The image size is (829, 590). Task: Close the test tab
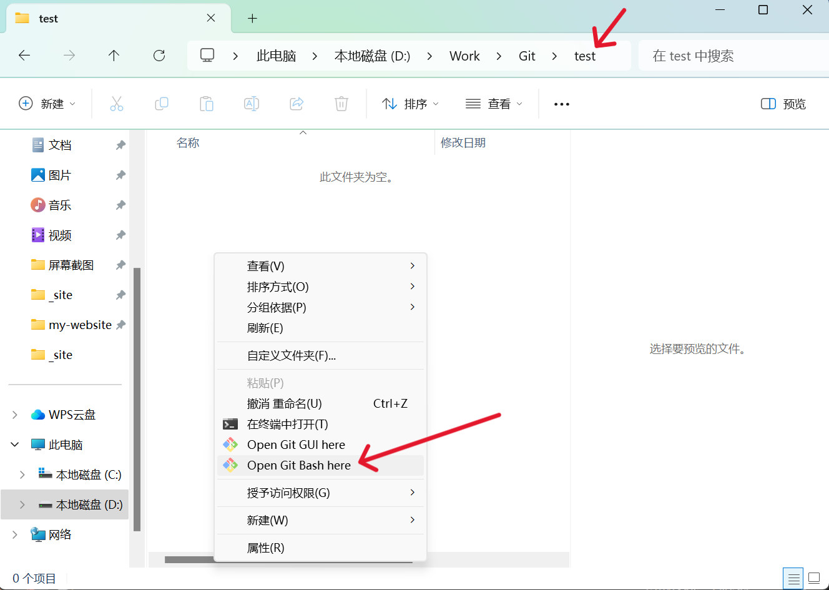coord(211,18)
